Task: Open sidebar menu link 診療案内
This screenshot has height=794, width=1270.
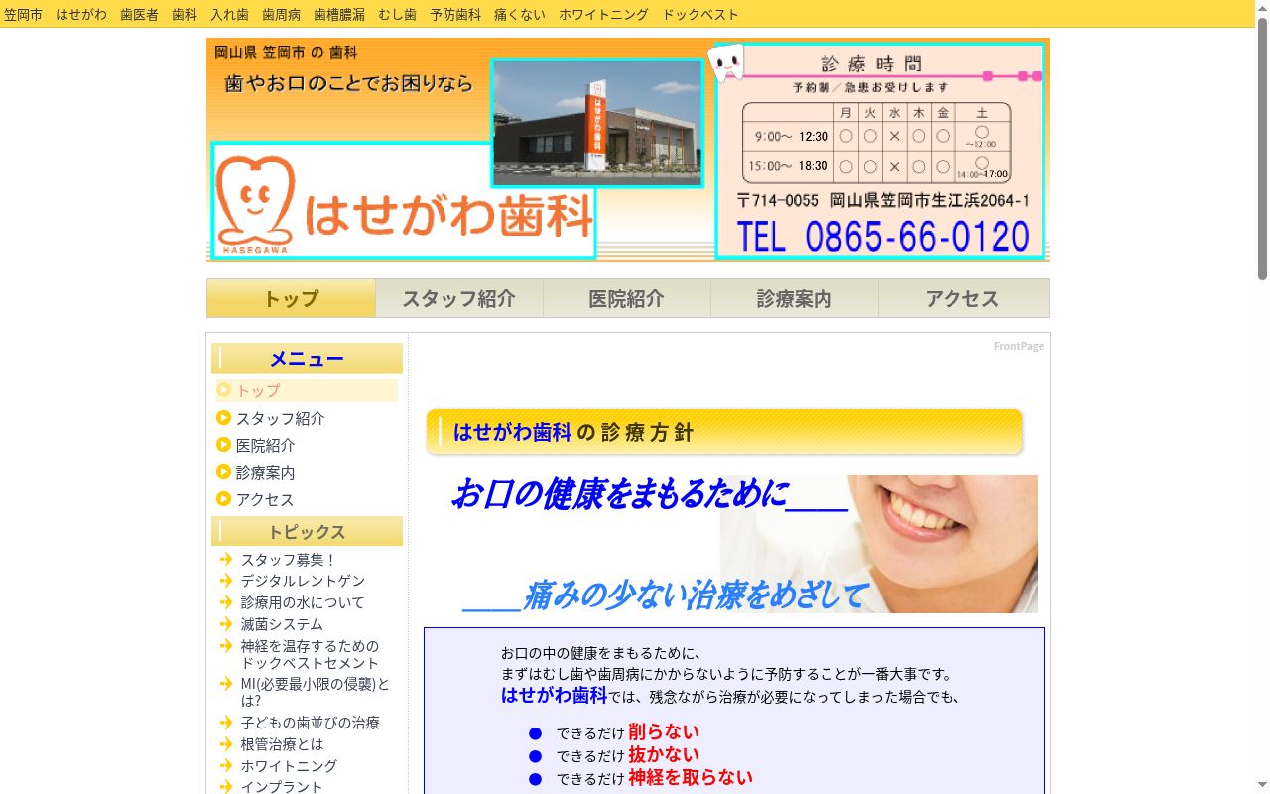Action: tap(265, 472)
